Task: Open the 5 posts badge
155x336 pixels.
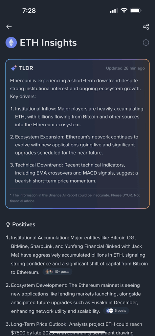Action: (x=116, y=310)
